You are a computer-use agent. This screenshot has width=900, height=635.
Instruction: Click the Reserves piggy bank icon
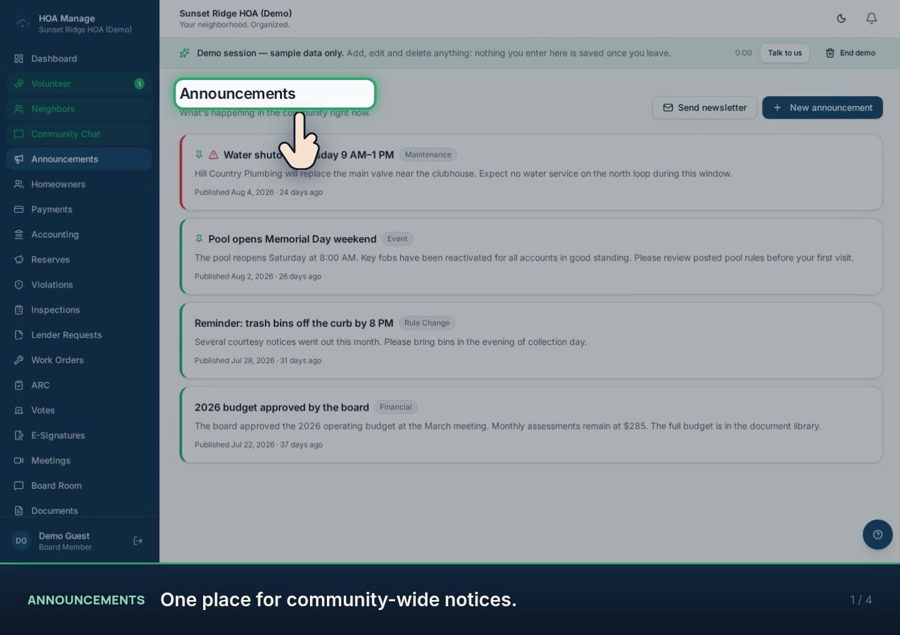pyautogui.click(x=19, y=259)
